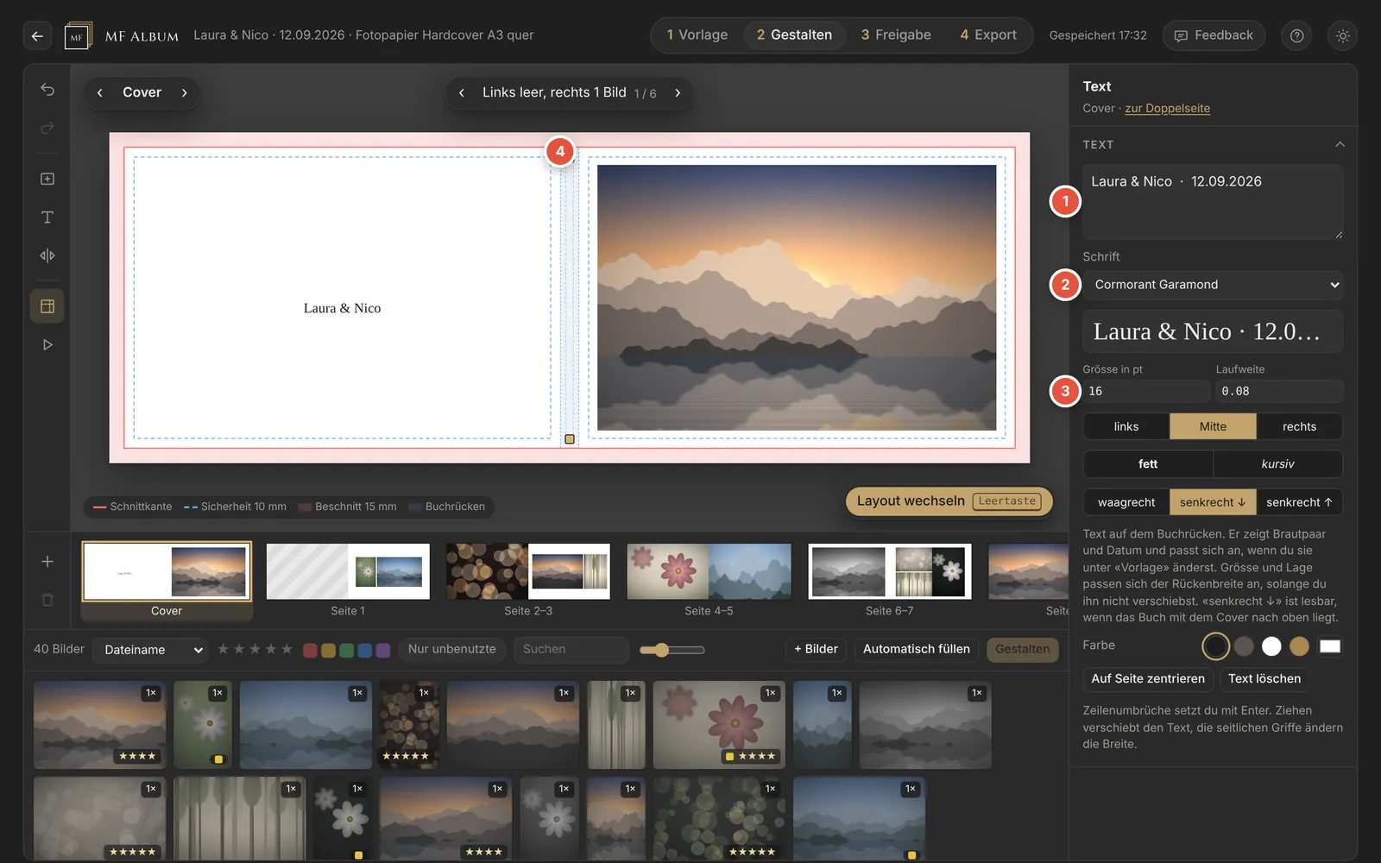The height and width of the screenshot is (863, 1381).
Task: Click the add image frame icon
Action: pyautogui.click(x=47, y=179)
